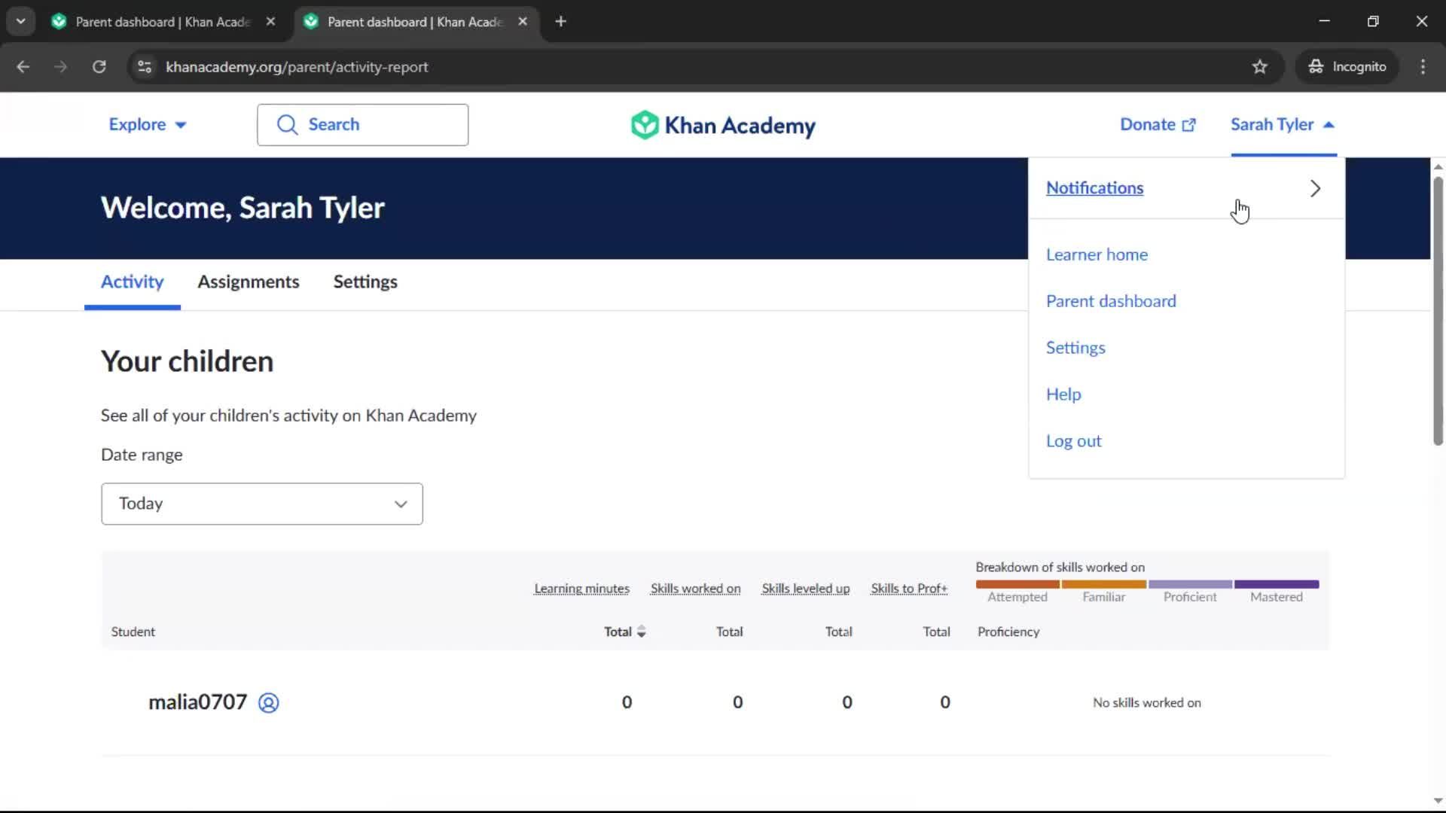Viewport: 1446px width, 813px height.
Task: Click Skills leveled up column header
Action: click(x=805, y=589)
